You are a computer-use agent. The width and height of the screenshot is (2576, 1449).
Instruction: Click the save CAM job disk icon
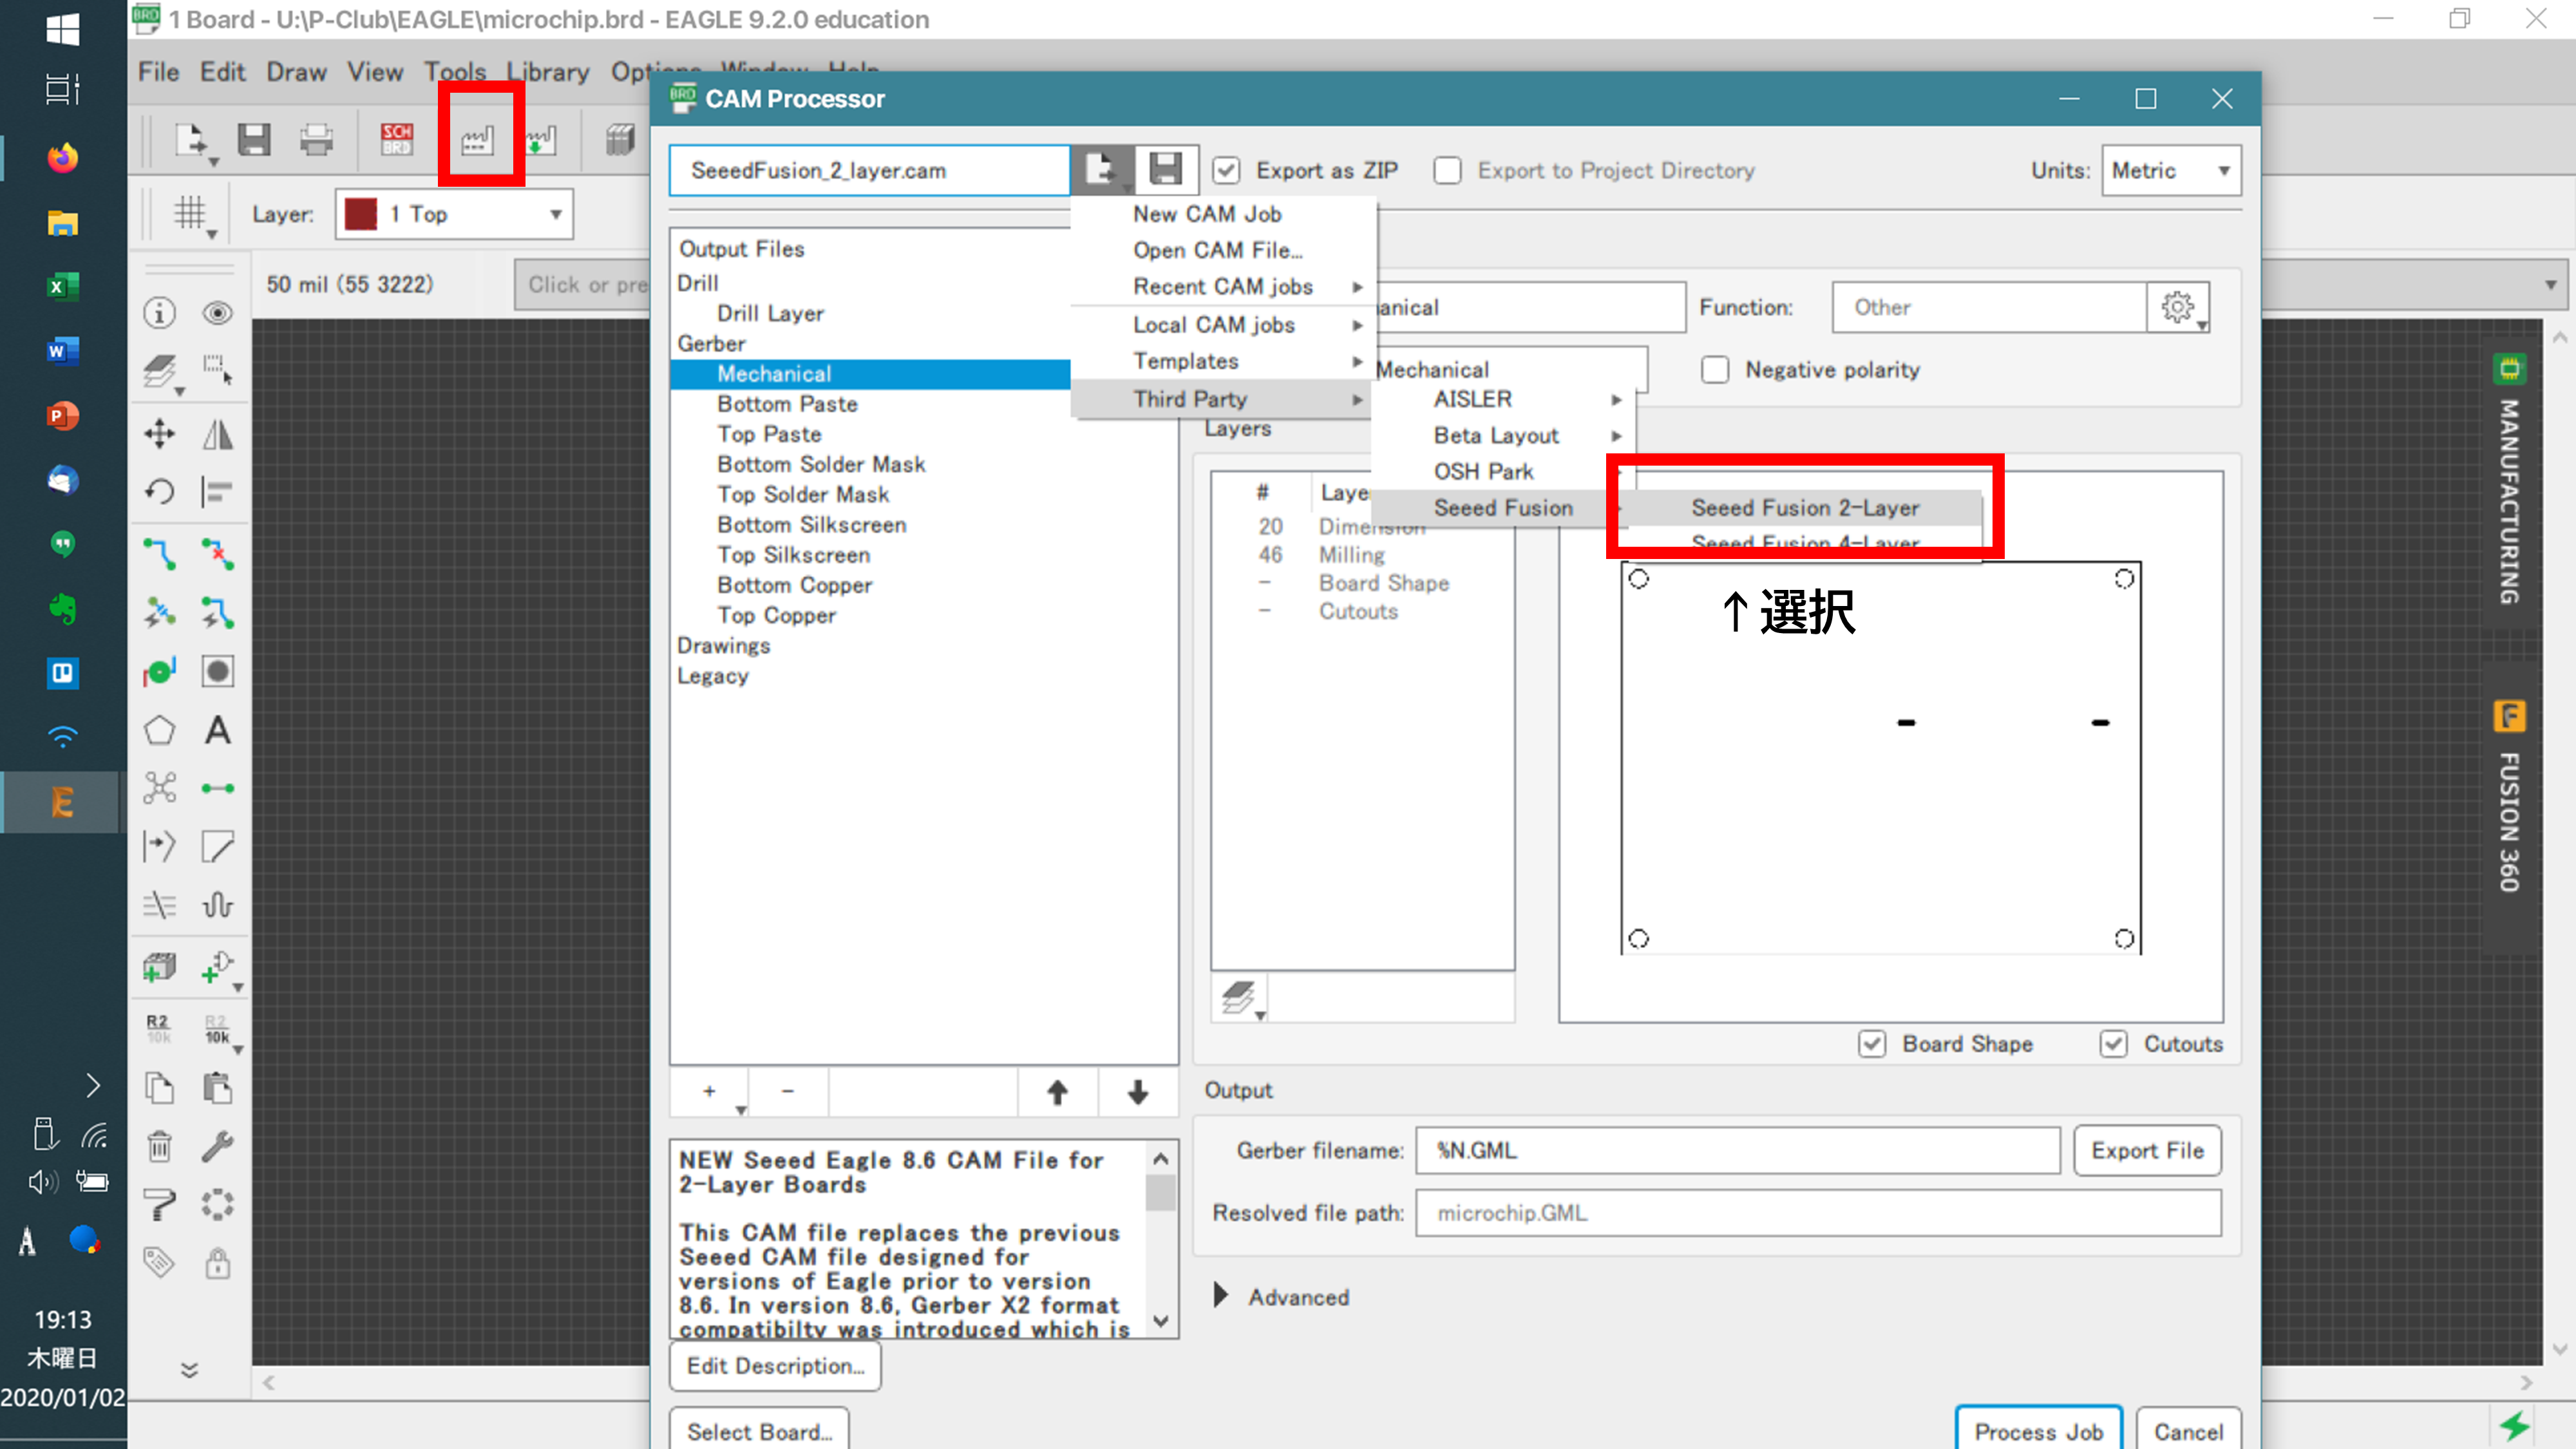click(x=1165, y=170)
